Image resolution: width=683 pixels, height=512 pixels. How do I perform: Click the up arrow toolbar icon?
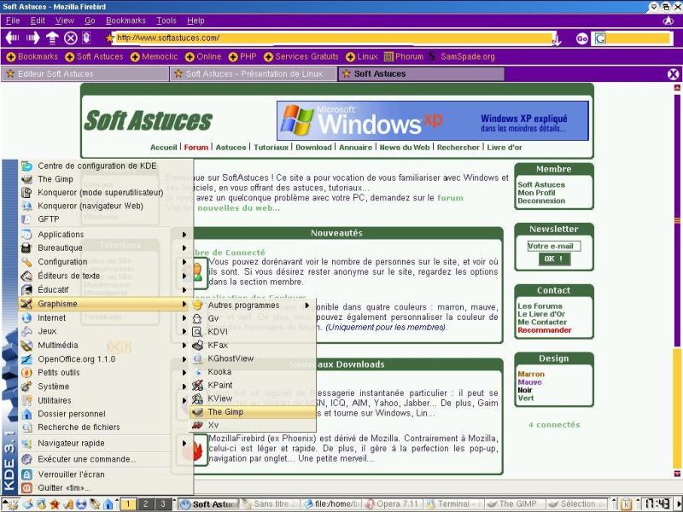click(52, 38)
